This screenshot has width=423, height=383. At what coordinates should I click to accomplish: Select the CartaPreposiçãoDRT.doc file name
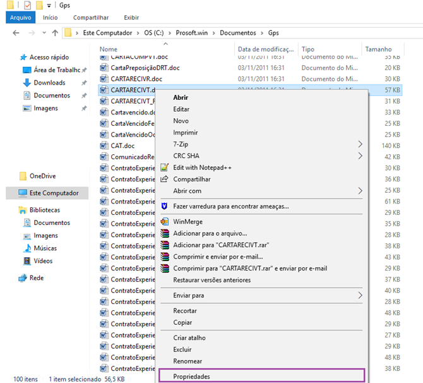coord(145,68)
